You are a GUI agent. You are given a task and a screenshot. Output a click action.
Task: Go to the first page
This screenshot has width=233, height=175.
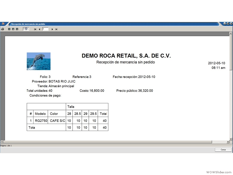point(35,29)
